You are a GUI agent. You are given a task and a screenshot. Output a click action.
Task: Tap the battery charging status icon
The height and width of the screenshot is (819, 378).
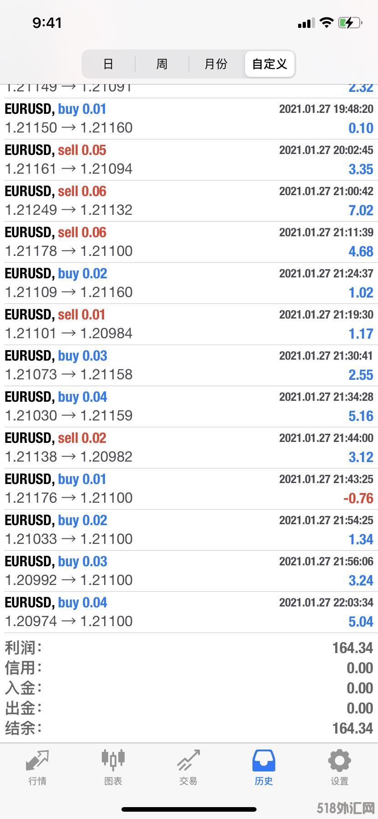pos(350,22)
